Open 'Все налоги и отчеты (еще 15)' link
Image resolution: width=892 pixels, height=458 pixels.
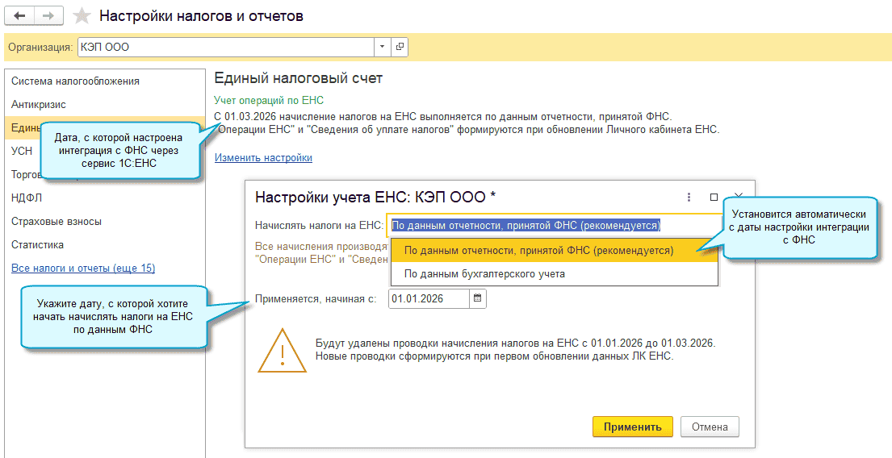pyautogui.click(x=83, y=269)
